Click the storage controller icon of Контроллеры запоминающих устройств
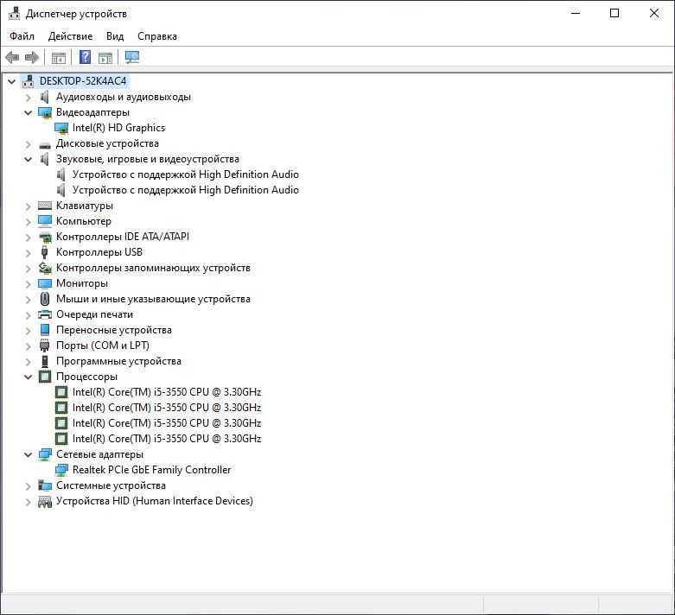 coord(45,268)
